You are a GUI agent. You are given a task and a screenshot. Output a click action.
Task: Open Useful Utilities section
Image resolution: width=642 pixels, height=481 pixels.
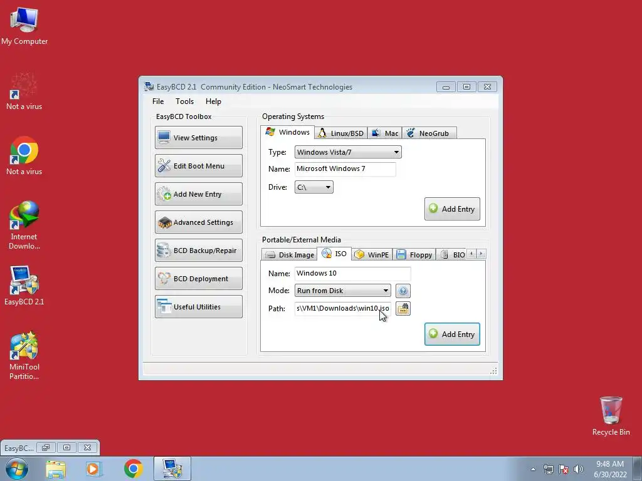(x=199, y=307)
